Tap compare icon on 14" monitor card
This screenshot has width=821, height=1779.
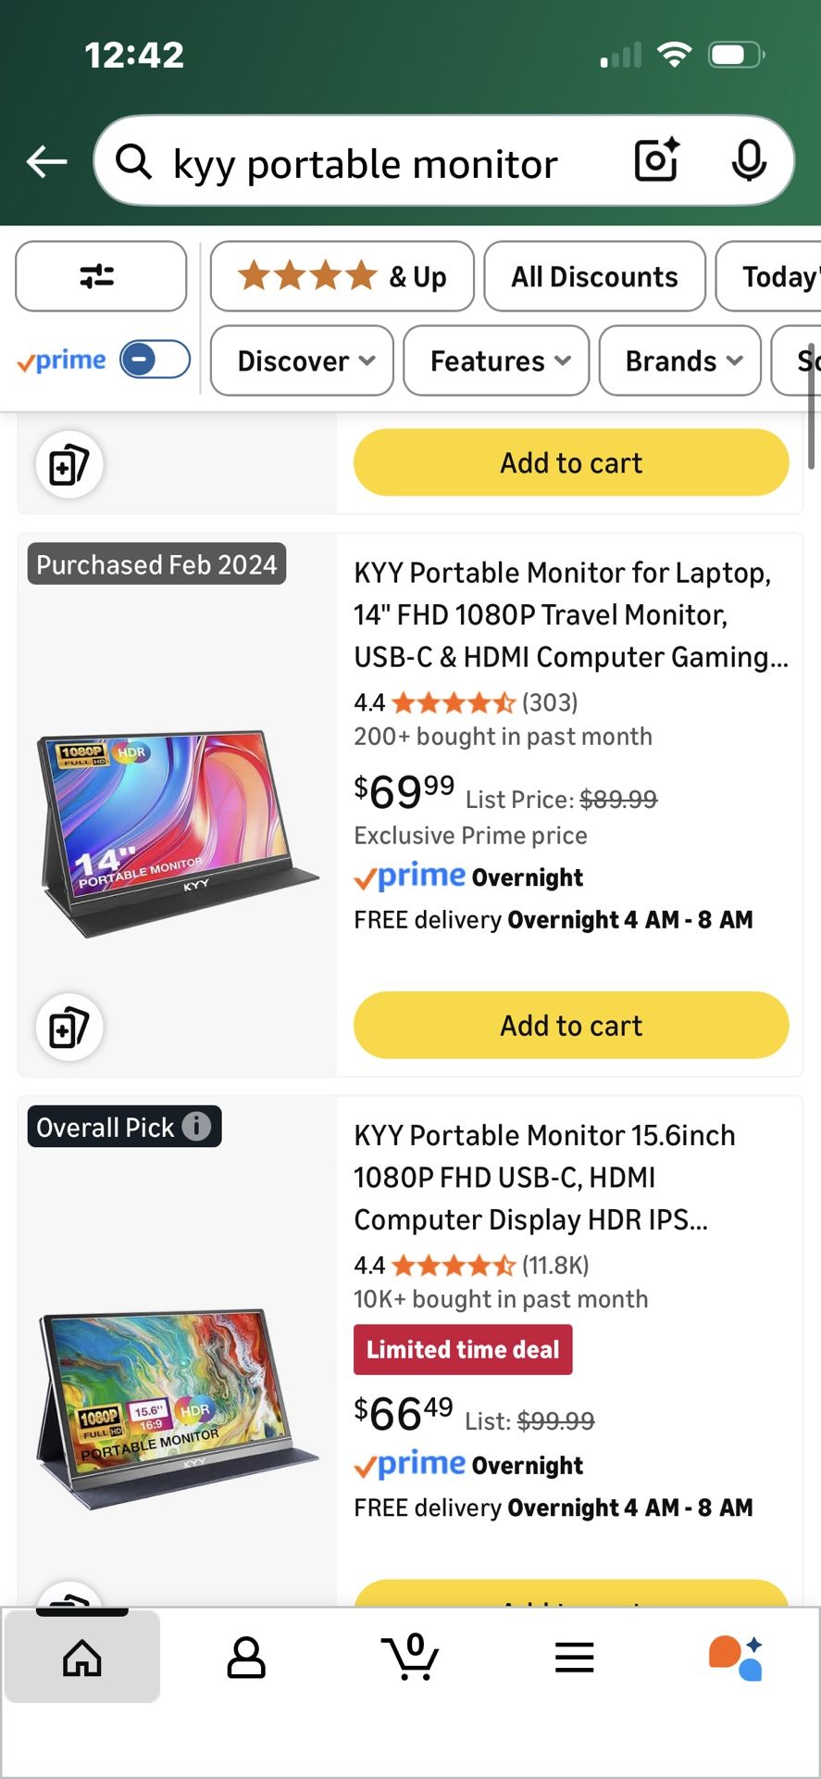pyautogui.click(x=69, y=1027)
